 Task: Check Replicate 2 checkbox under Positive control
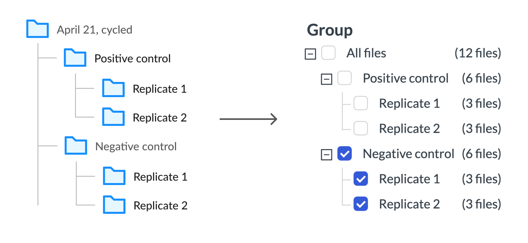coord(361,129)
